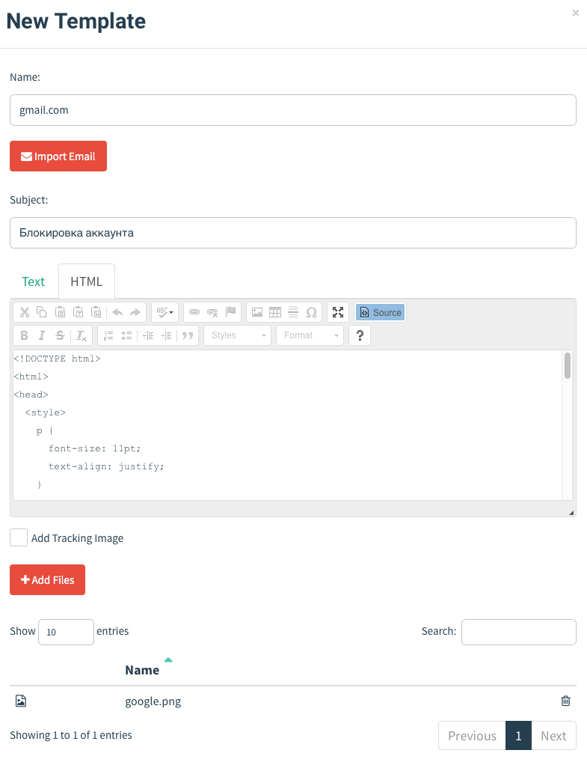Enable Add Tracking Image checkbox

click(x=19, y=537)
